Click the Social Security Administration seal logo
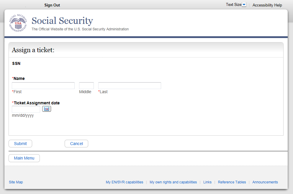This screenshot has height=194, width=293. click(x=18, y=23)
